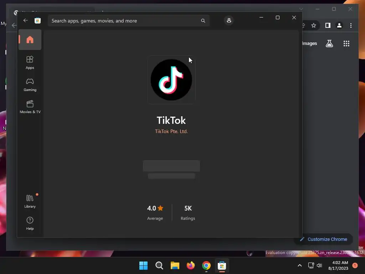The width and height of the screenshot is (365, 274).
Task: Open File Explorer from taskbar
Action: point(175,265)
